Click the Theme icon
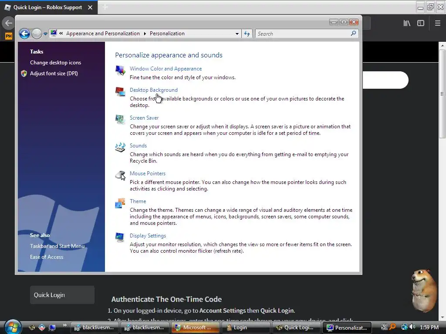Screen dimensions: 446x334 pos(120,203)
